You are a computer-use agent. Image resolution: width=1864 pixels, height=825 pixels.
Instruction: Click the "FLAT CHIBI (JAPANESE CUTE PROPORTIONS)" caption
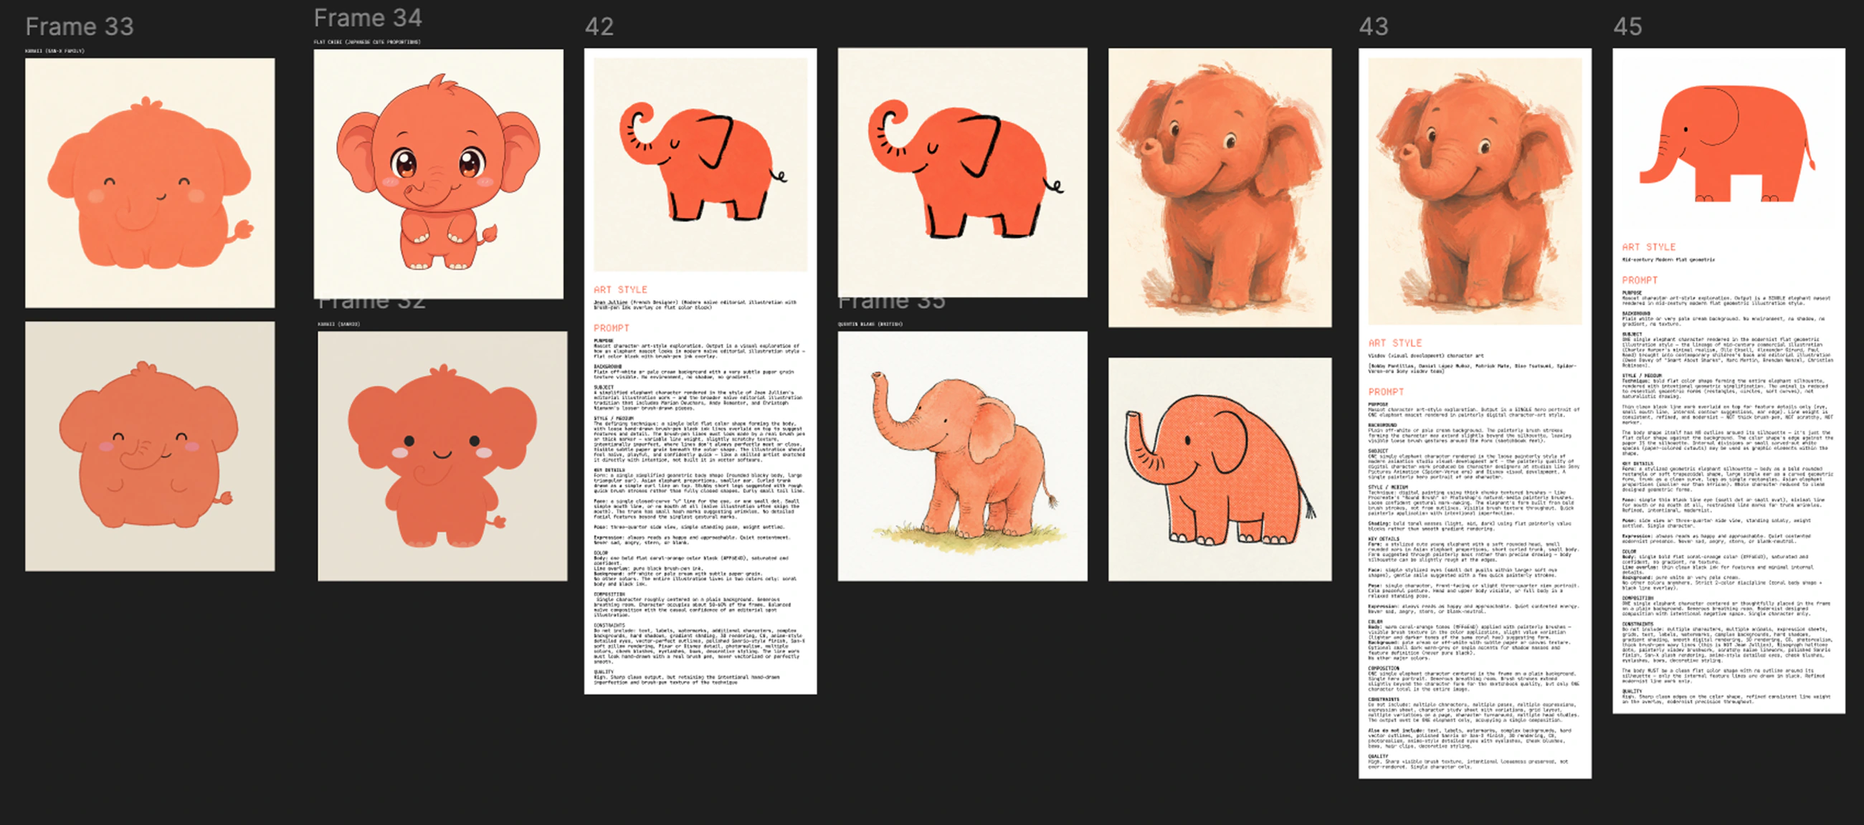click(x=367, y=42)
